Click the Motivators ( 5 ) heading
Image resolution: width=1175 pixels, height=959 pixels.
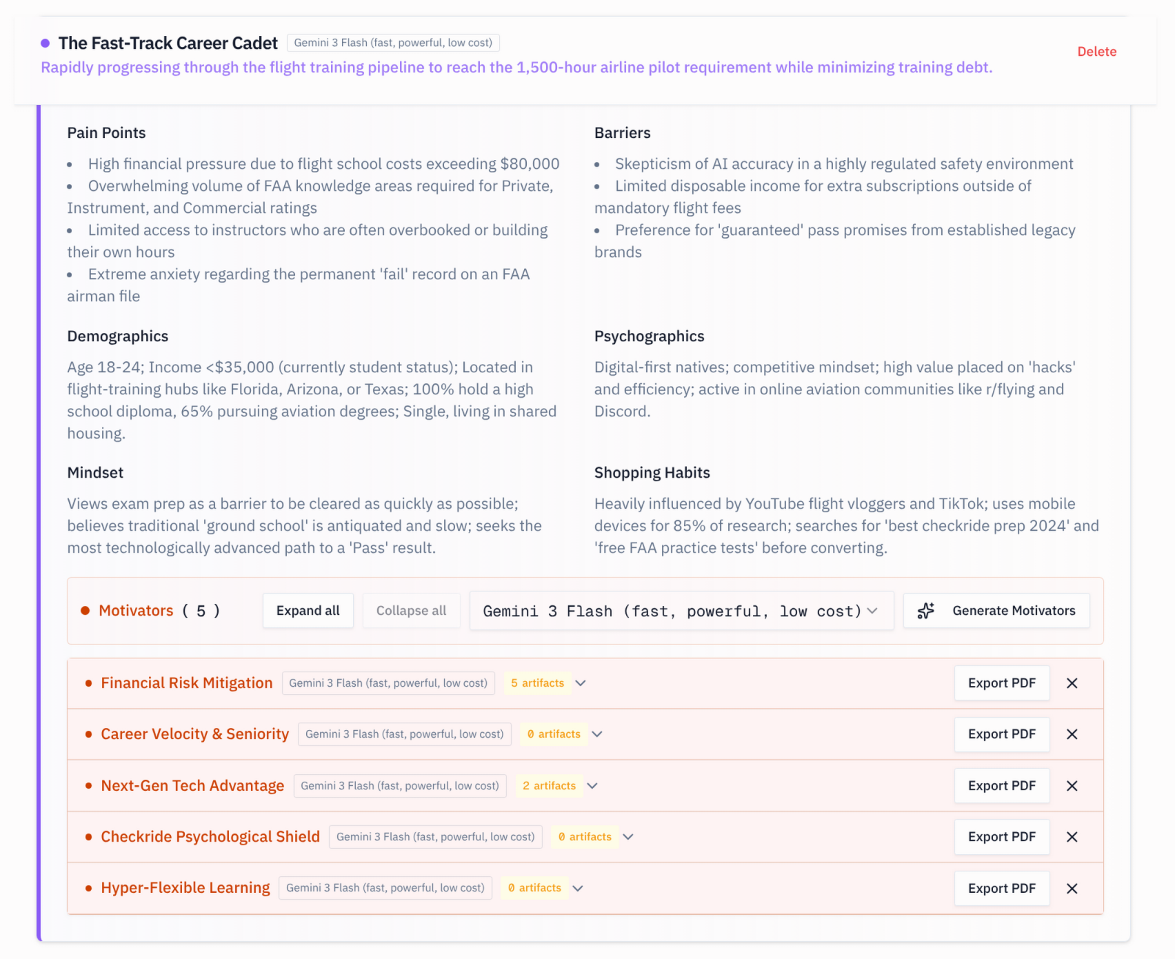(159, 611)
